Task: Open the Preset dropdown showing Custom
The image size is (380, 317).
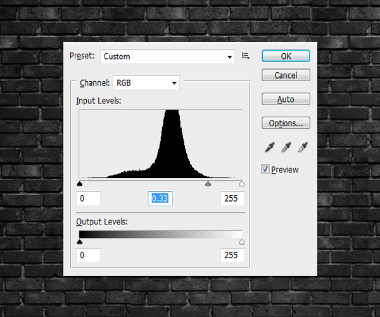Action: click(x=167, y=56)
